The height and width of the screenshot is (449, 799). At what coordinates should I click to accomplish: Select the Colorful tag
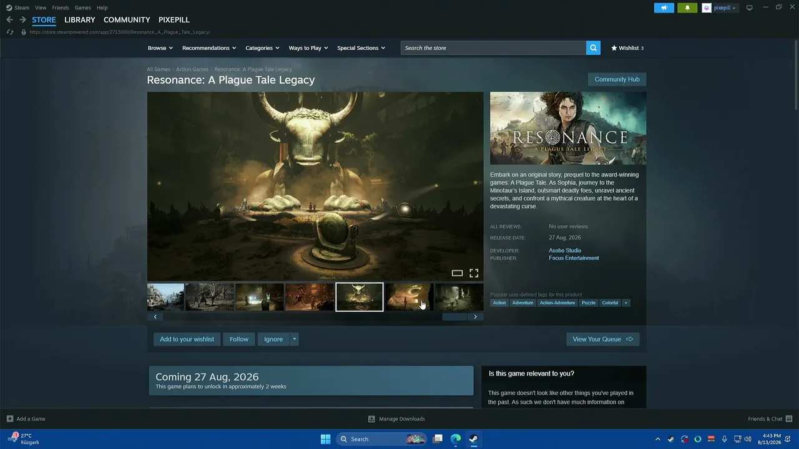click(x=610, y=303)
